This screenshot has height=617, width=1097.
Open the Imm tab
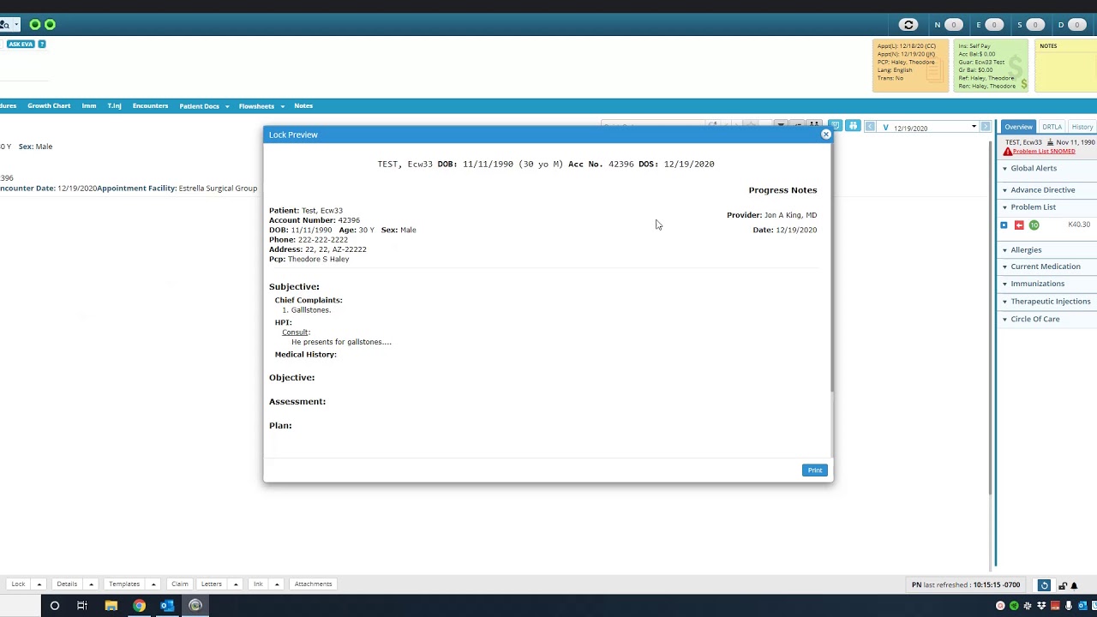coord(89,106)
